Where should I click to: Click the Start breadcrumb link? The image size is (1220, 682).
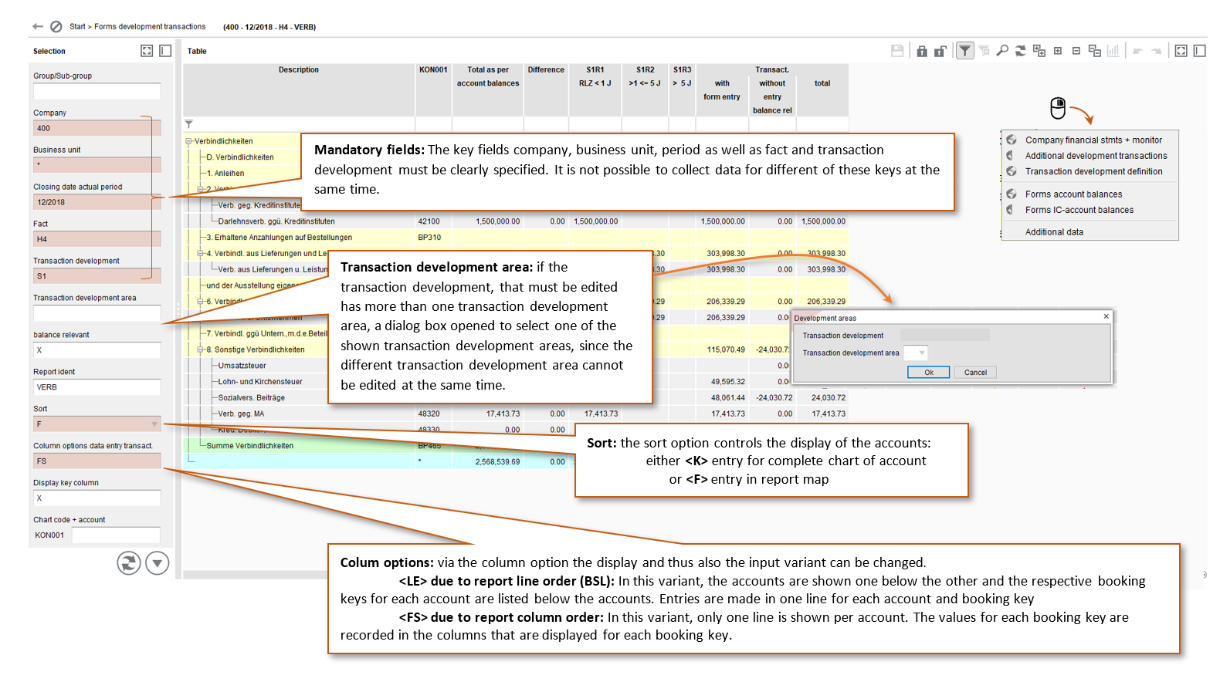coord(77,27)
